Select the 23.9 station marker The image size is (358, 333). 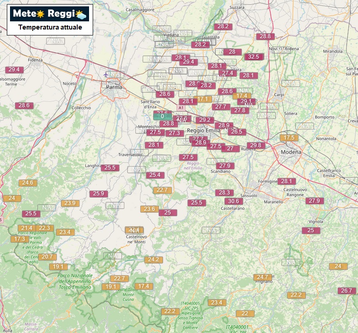(70, 203)
